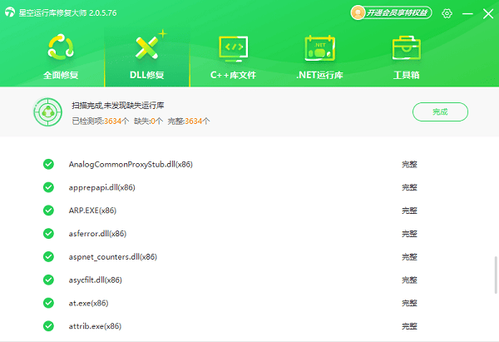Minimize the repair tool window
Viewport: 499px width, 342px height.
tap(467, 13)
